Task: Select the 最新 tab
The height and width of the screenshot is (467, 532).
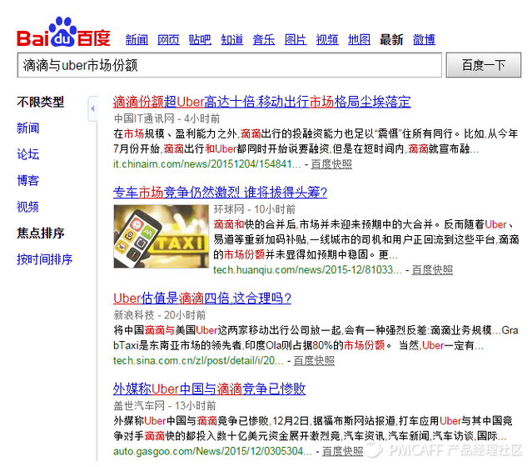Action: click(391, 40)
